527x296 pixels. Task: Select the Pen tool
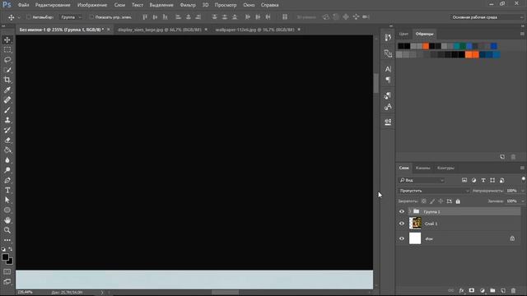pos(7,180)
